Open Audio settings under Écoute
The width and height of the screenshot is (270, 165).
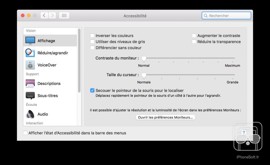pyautogui.click(x=43, y=114)
